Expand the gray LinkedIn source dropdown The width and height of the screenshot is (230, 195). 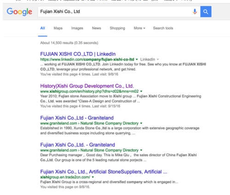tap(149, 59)
